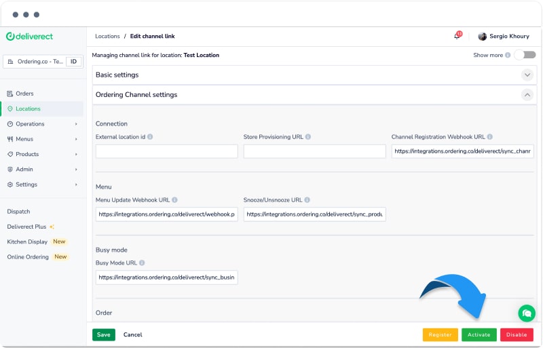The image size is (543, 348).
Task: Click the Edit channel link breadcrumb text
Action: tap(152, 36)
